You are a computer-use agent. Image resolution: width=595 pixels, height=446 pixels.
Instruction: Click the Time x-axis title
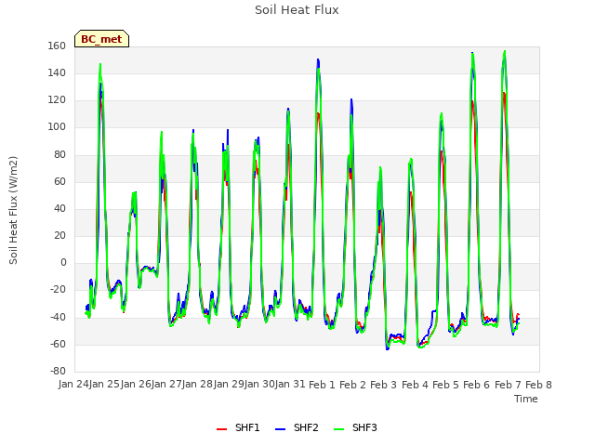coord(526,399)
